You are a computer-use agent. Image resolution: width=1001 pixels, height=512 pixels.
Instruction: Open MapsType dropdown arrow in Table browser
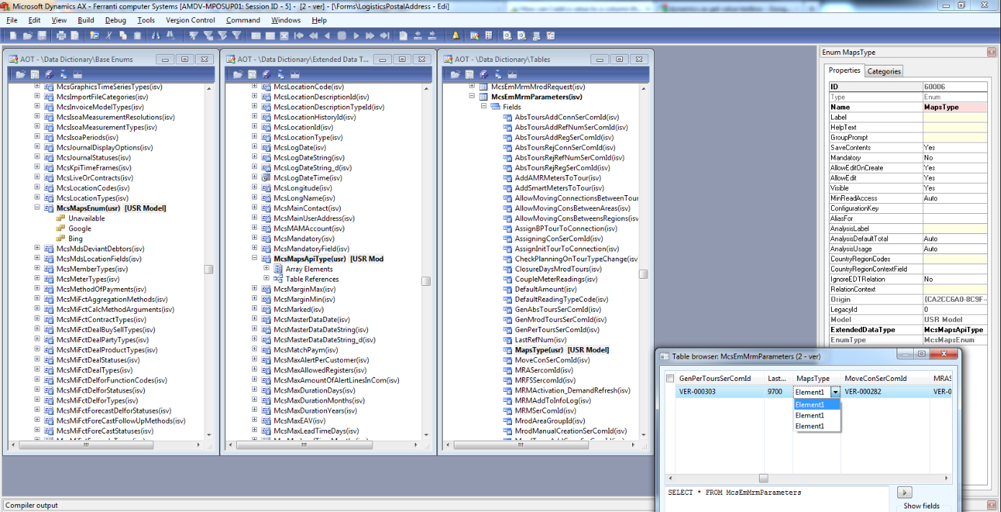click(x=835, y=392)
